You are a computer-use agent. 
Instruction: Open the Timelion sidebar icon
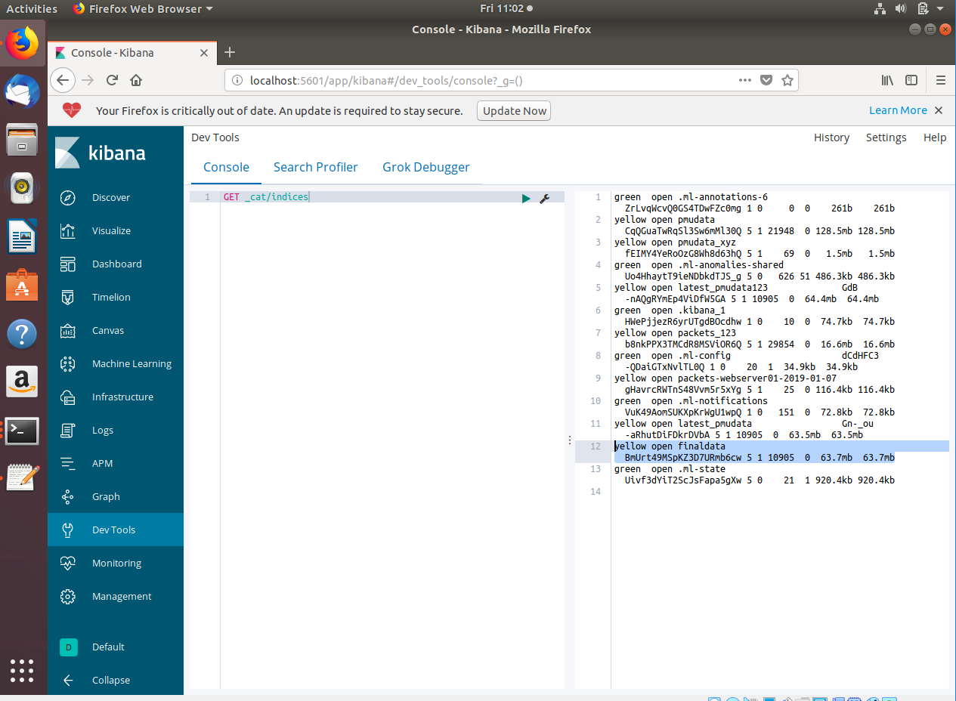point(68,298)
